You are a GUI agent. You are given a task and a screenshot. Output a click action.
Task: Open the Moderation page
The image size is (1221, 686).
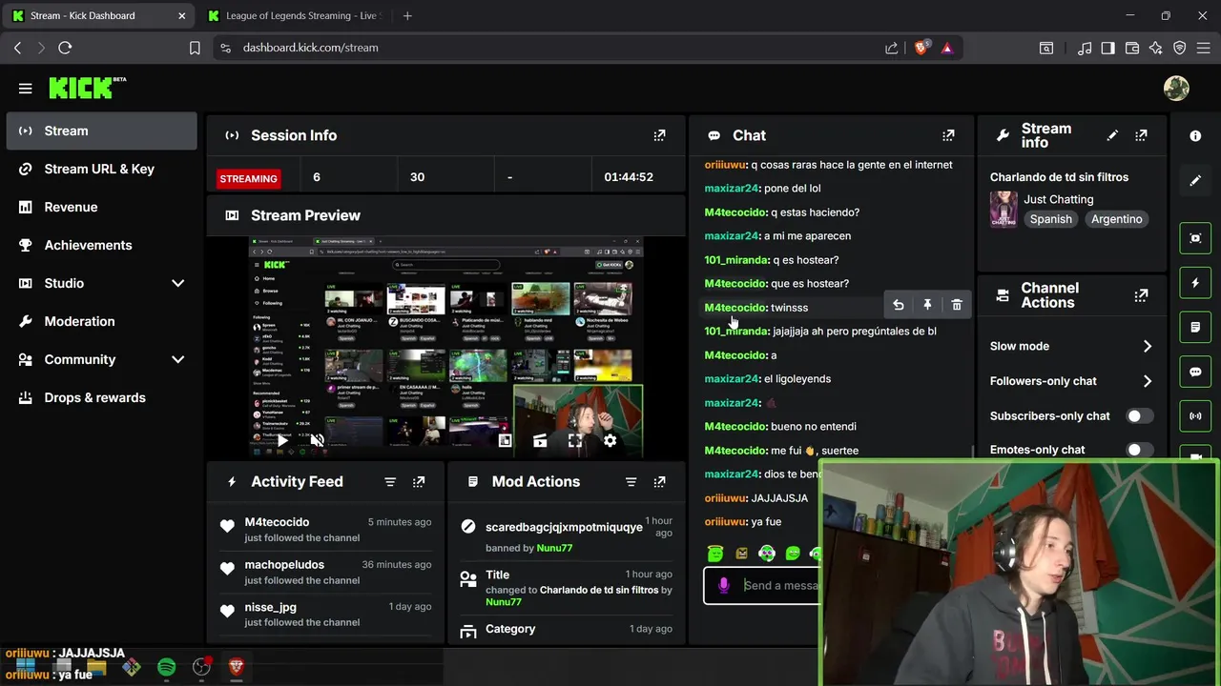[x=101, y=321]
